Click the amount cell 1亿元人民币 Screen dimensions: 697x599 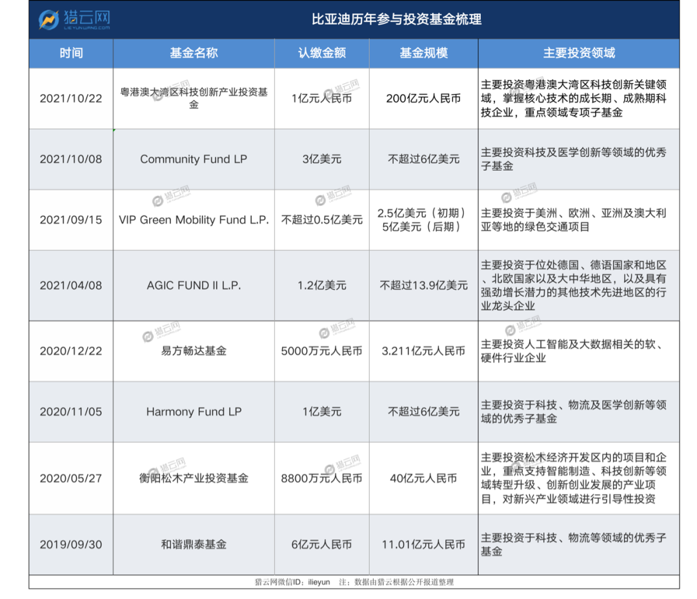[x=322, y=99]
